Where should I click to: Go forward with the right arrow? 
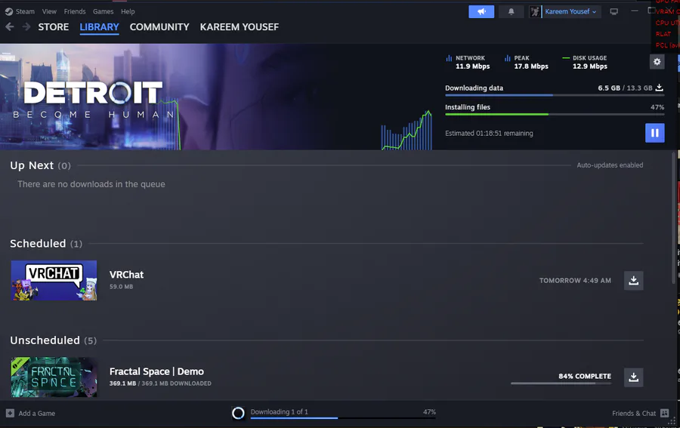click(x=26, y=27)
